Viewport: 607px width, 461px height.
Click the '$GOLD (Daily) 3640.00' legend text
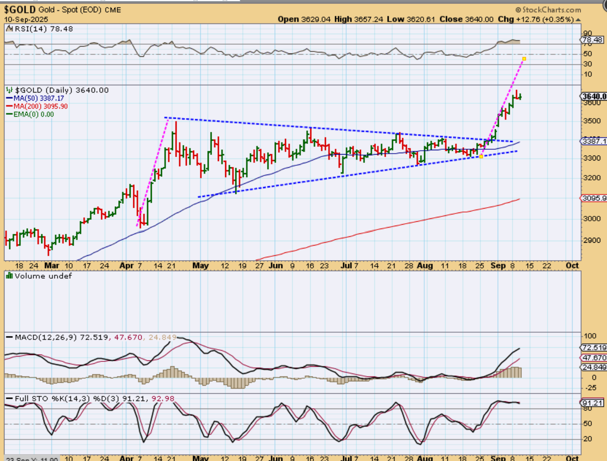pyautogui.click(x=61, y=90)
